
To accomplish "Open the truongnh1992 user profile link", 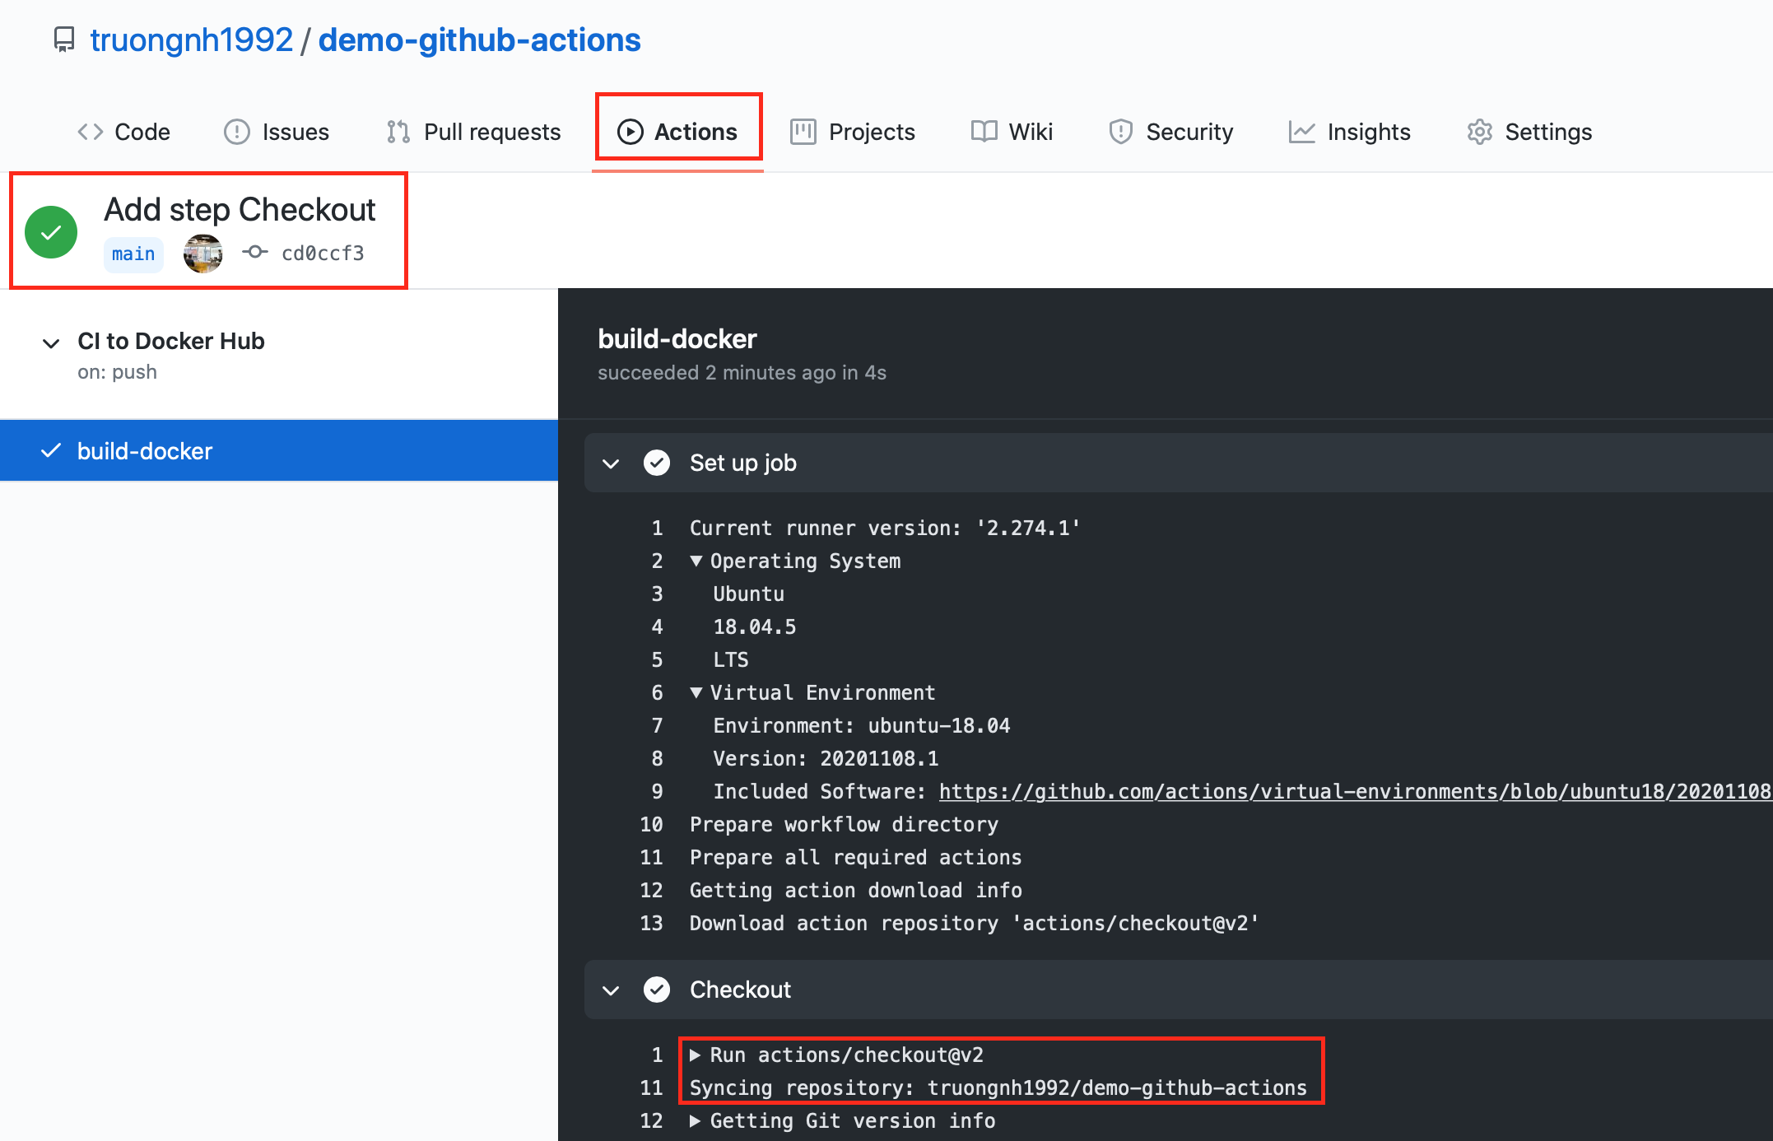I will point(191,40).
